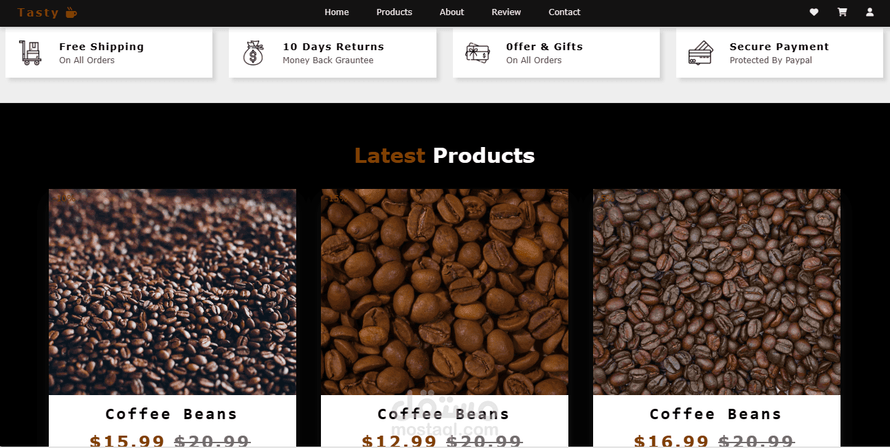The height and width of the screenshot is (448, 890).
Task: Open the About nav link
Action: (x=452, y=12)
